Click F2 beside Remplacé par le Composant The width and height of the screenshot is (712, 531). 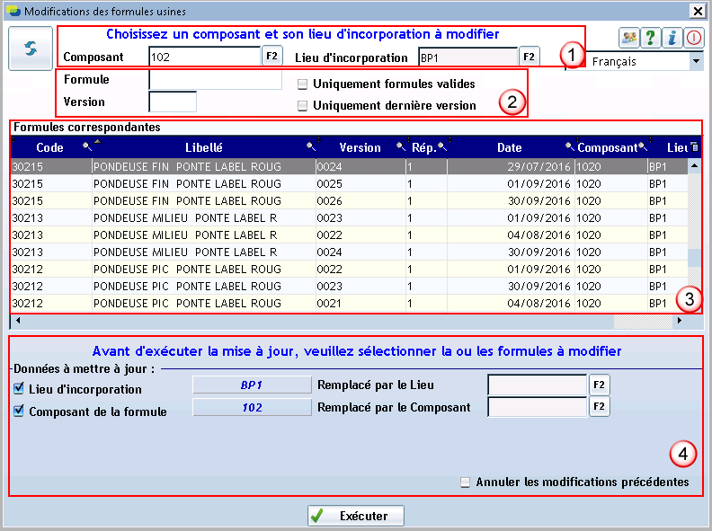[x=599, y=406]
